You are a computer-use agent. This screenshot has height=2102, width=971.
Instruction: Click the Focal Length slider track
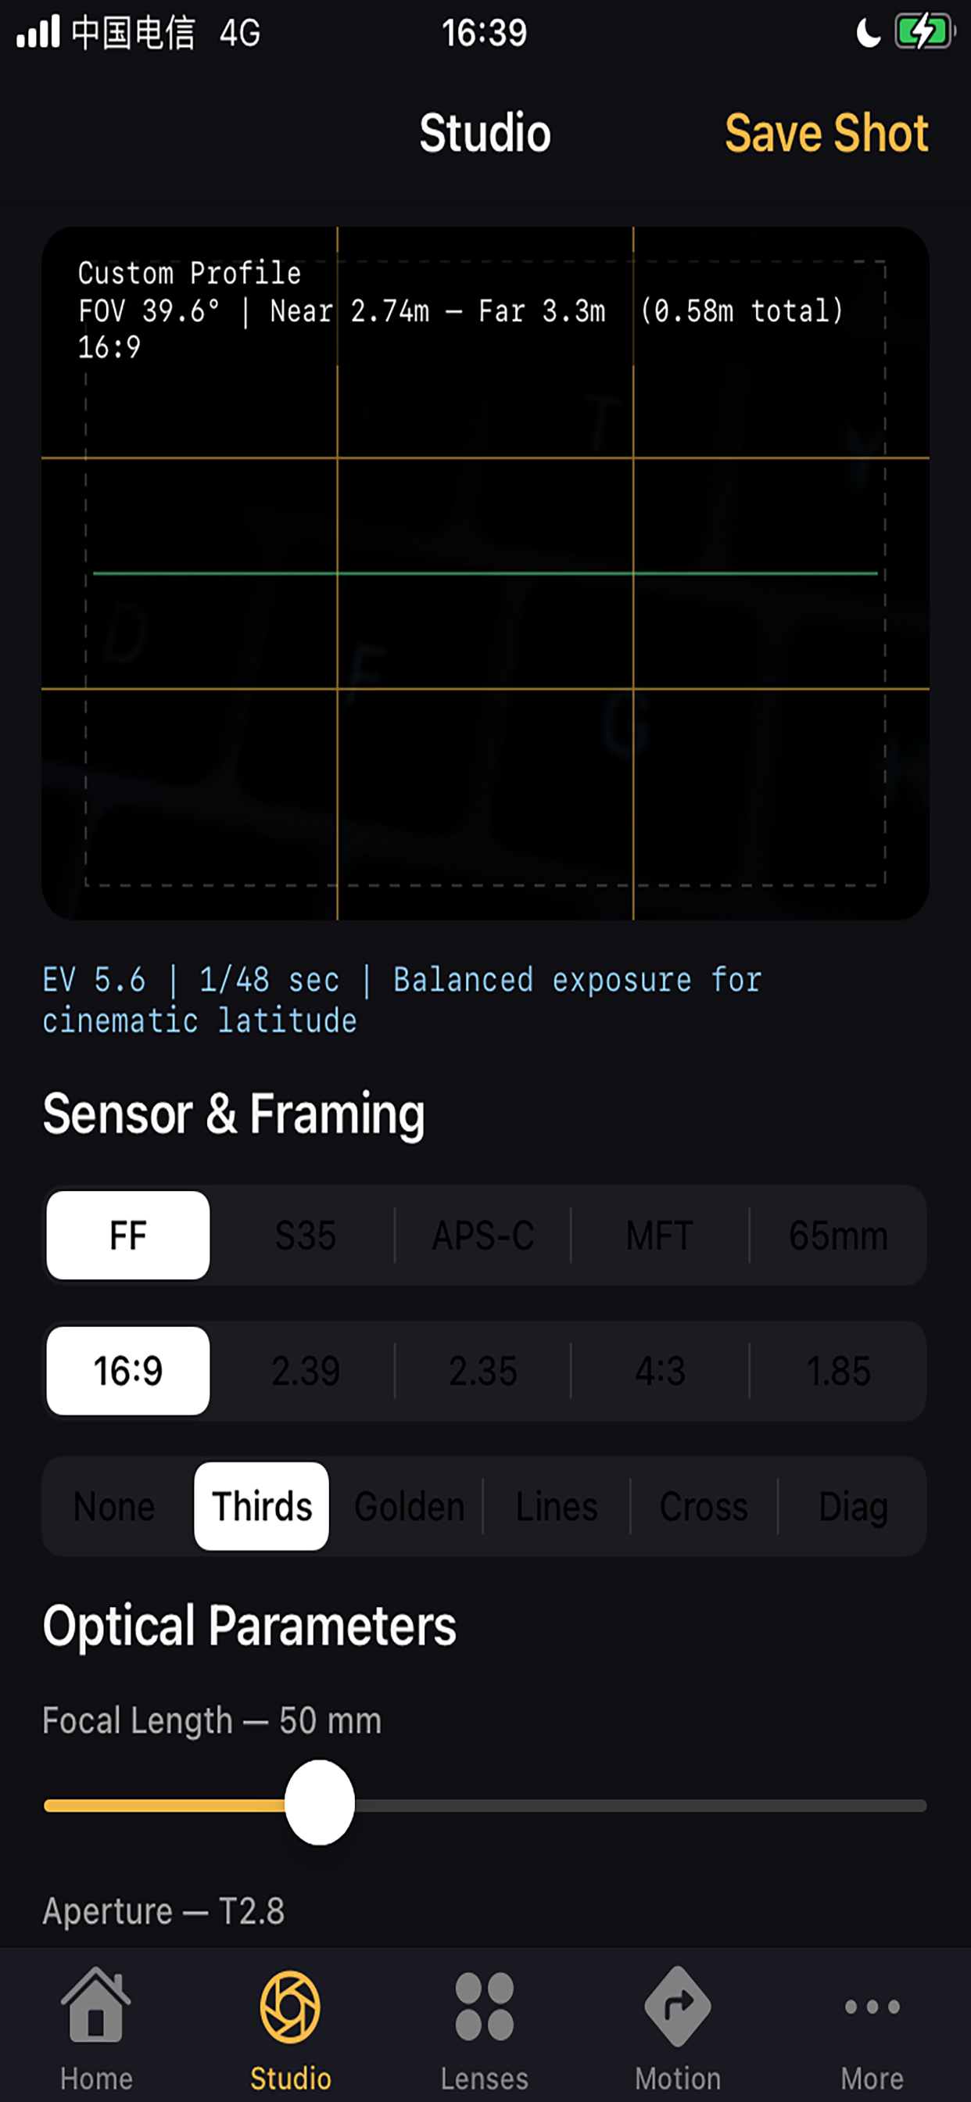[485, 1806]
